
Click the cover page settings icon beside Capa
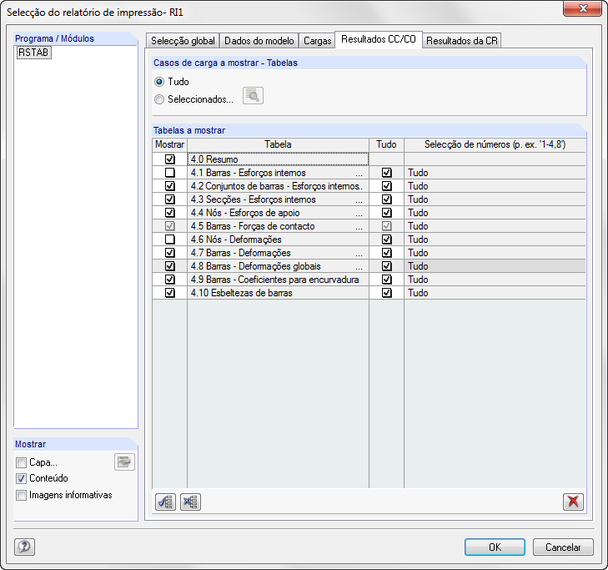124,462
